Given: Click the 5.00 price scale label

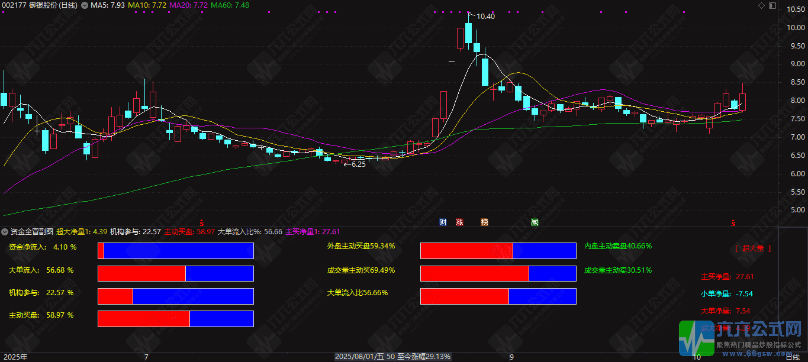Looking at the screenshot, I should (797, 210).
